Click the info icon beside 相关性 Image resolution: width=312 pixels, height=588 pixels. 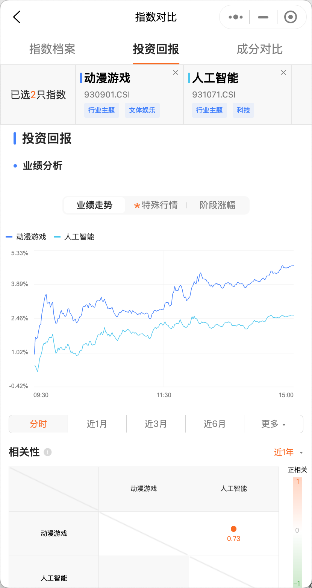coord(47,452)
